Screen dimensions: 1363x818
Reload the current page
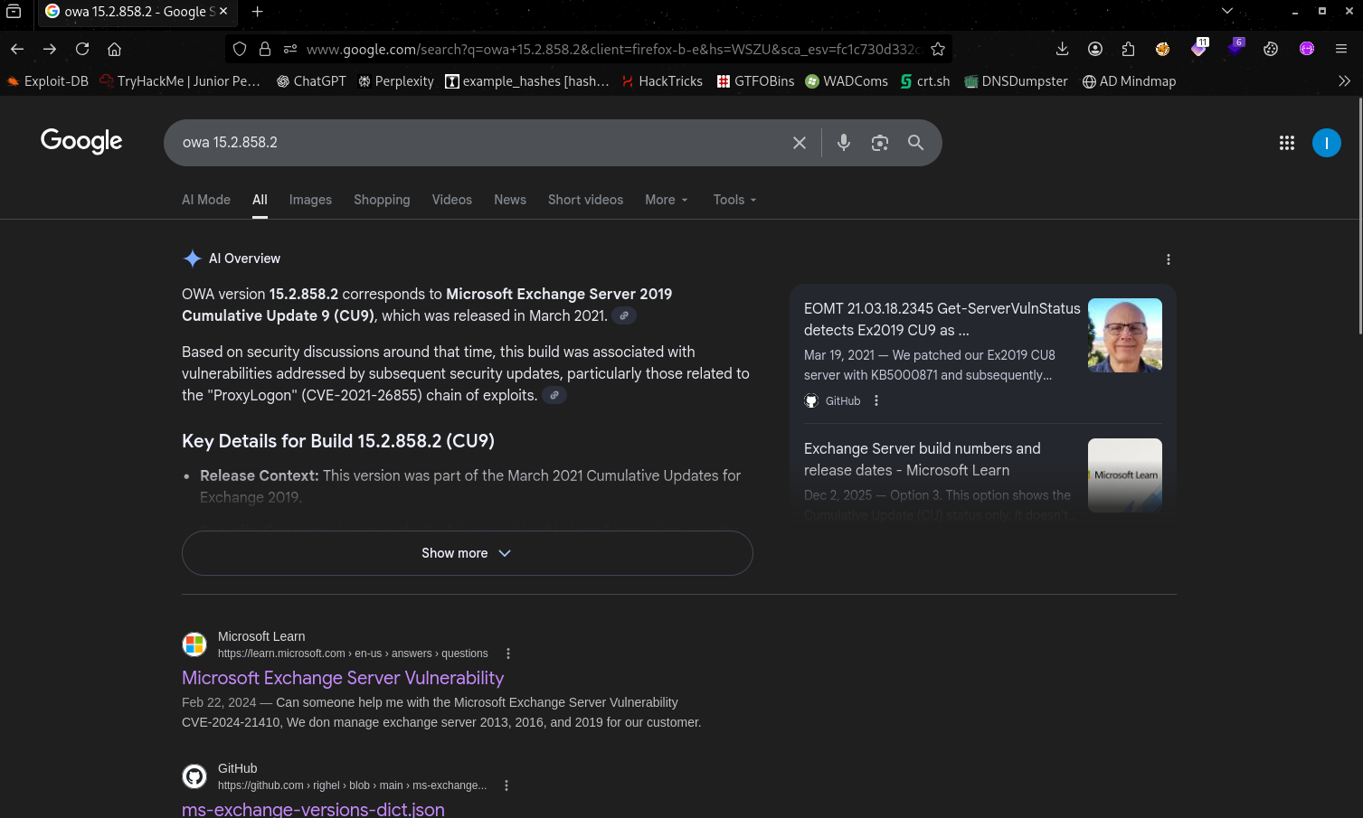pyautogui.click(x=82, y=49)
